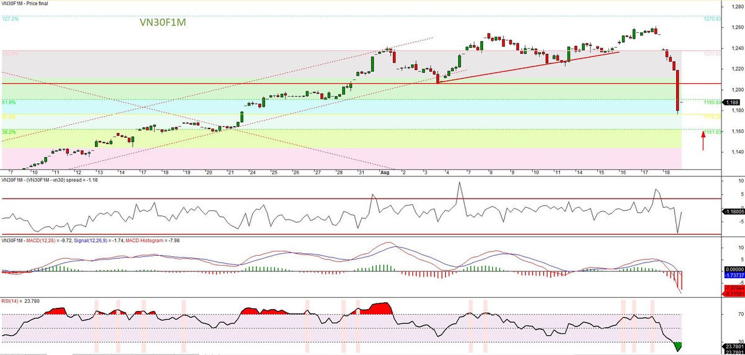Viewport: 745px width, 355px height.
Task: Select the green oversold RSI marker
Action: pyautogui.click(x=677, y=346)
